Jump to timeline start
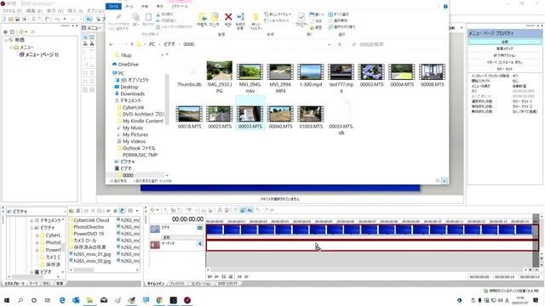The width and height of the screenshot is (545, 306). click(x=239, y=276)
